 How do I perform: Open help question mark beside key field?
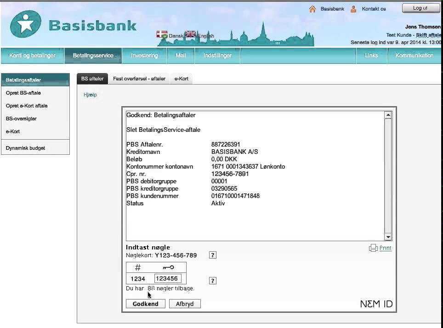pyautogui.click(x=213, y=281)
